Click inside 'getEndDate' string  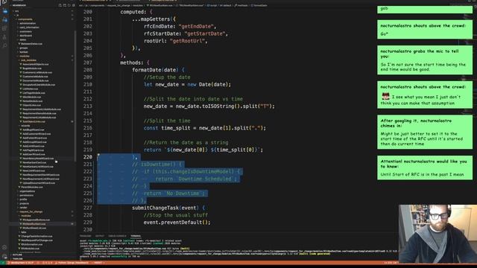pyautogui.click(x=196, y=27)
